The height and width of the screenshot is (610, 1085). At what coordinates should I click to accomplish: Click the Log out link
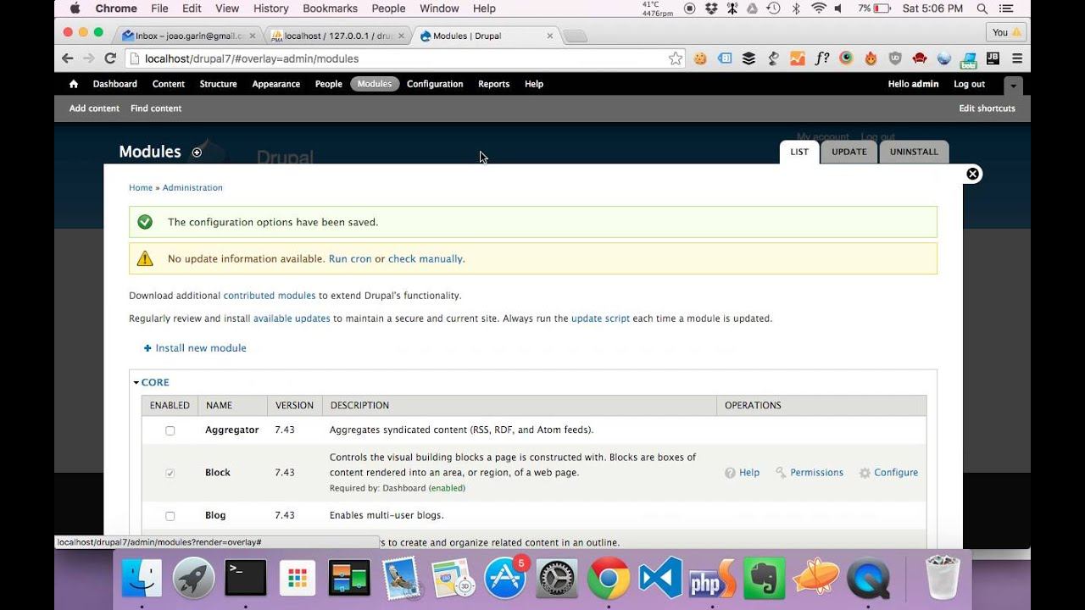click(x=969, y=84)
